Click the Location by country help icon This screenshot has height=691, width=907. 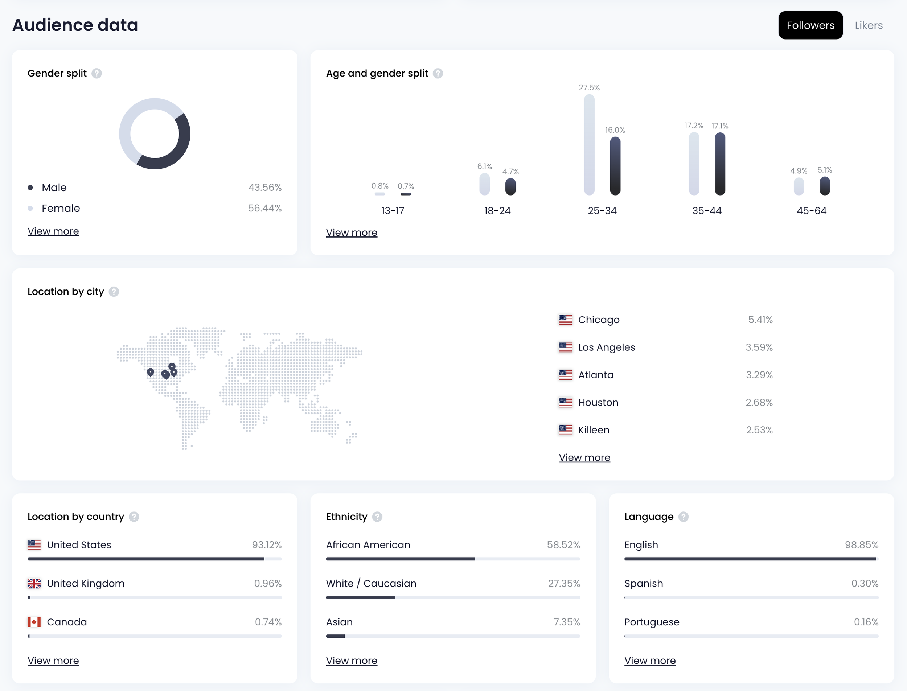point(134,517)
